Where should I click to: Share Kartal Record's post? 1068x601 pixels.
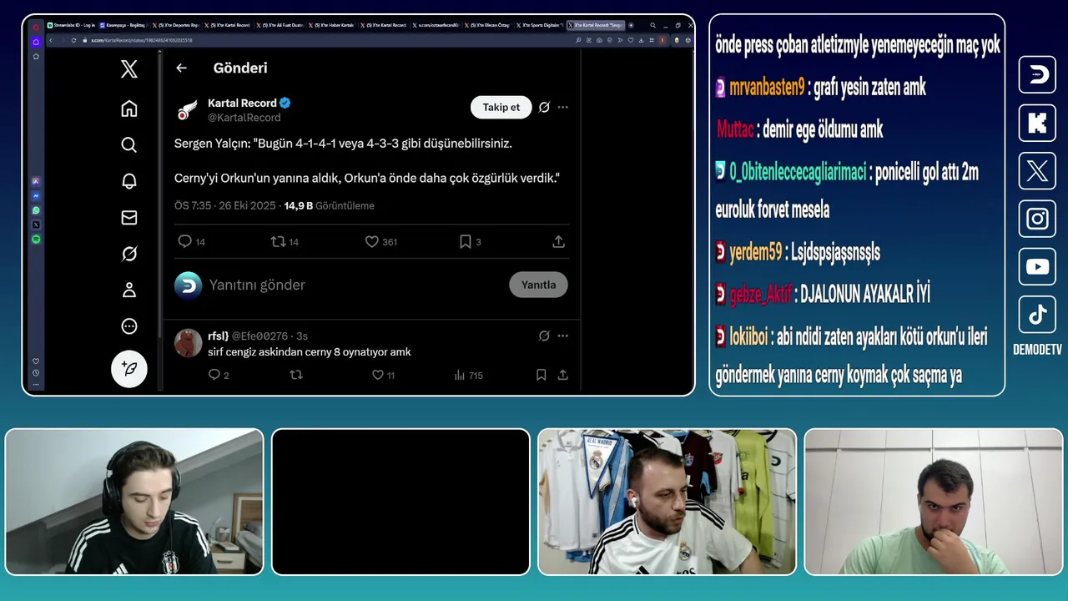(x=559, y=241)
